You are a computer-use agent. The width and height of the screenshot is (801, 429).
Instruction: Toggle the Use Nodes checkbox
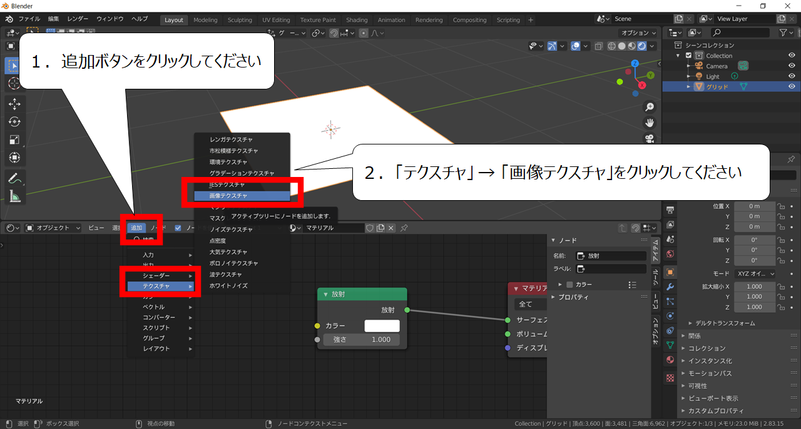(178, 228)
